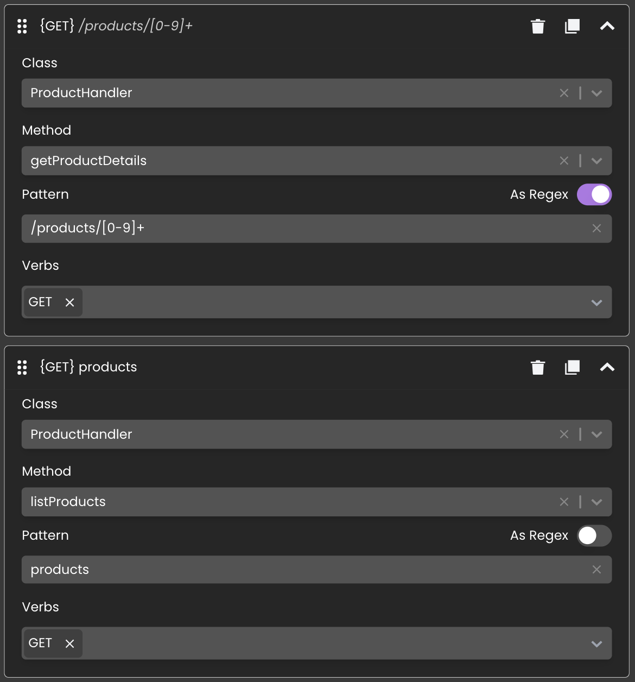The width and height of the screenshot is (635, 682).
Task: Remove the GET verb tag in products route
Action: pyautogui.click(x=69, y=643)
